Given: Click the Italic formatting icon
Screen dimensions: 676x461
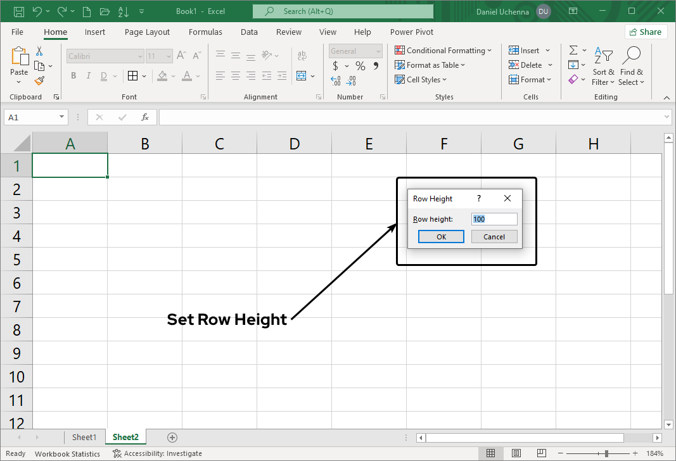Looking at the screenshot, I should 88,75.
